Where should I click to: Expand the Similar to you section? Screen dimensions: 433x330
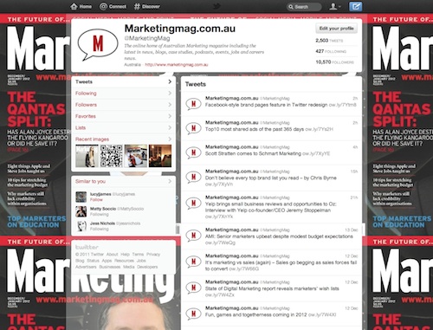170,181
